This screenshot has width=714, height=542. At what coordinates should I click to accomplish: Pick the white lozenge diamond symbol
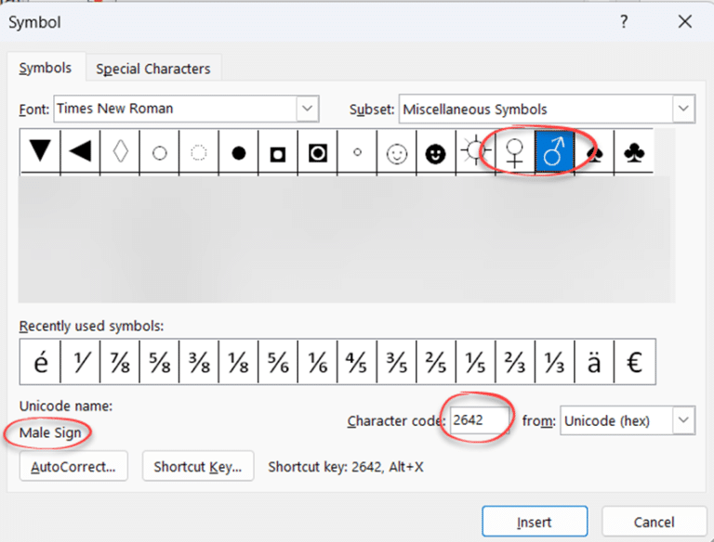pos(120,151)
